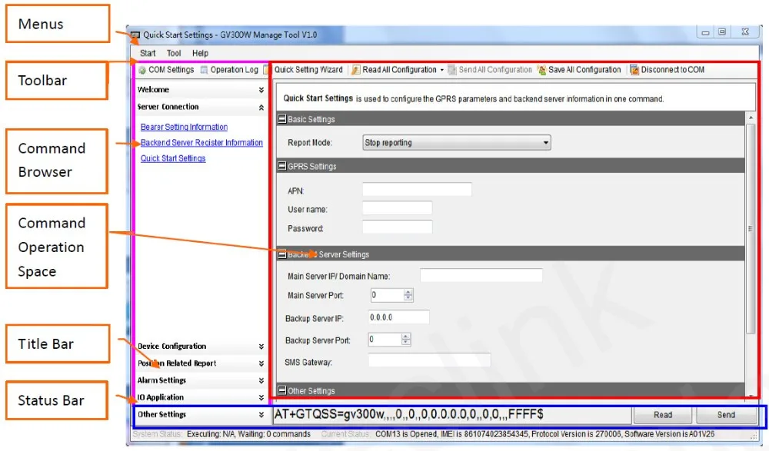Click the COM Settings gear icon

(142, 70)
